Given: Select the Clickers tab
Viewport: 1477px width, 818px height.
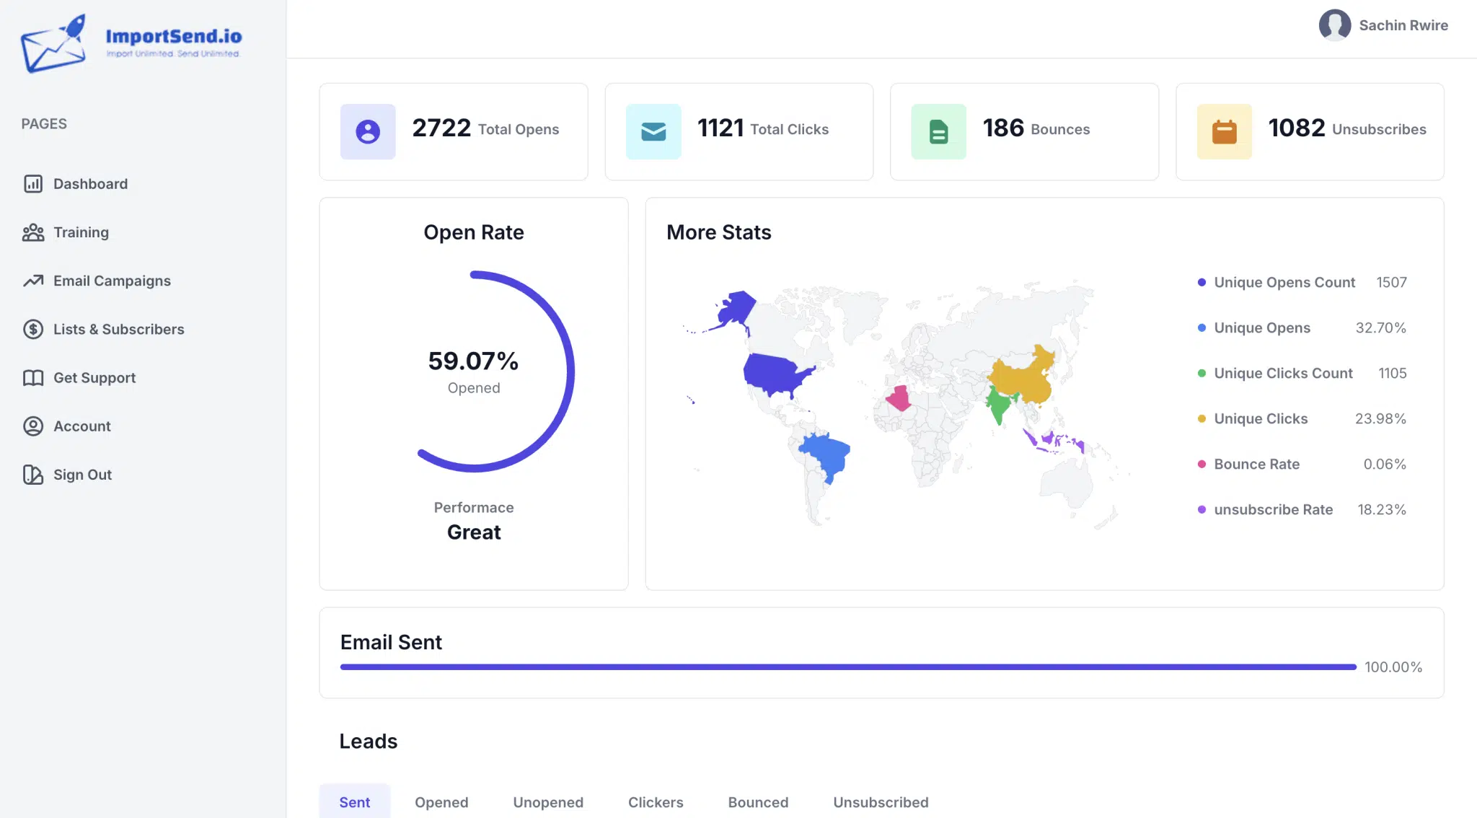Looking at the screenshot, I should (656, 802).
